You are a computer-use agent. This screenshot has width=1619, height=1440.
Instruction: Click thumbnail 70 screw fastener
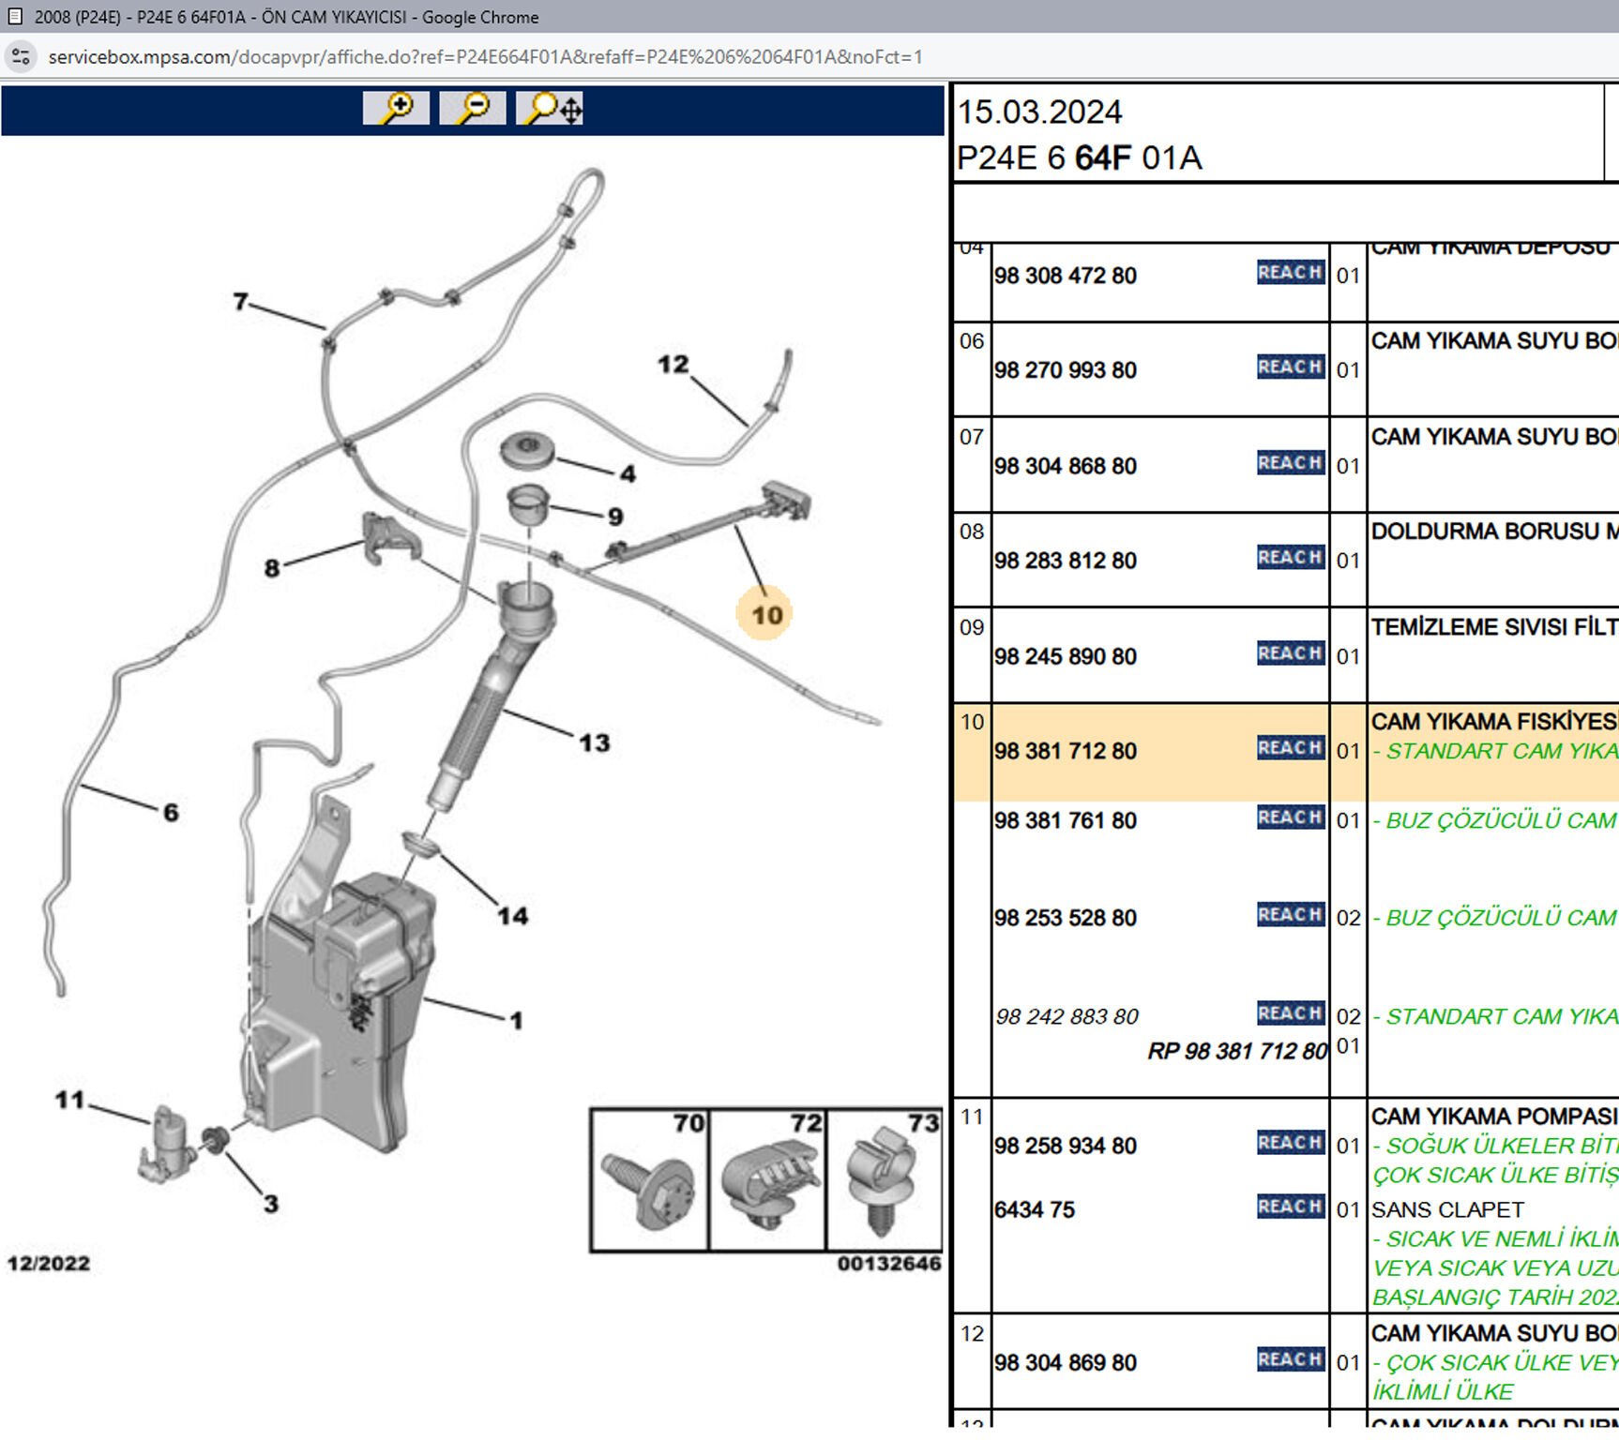point(649,1180)
